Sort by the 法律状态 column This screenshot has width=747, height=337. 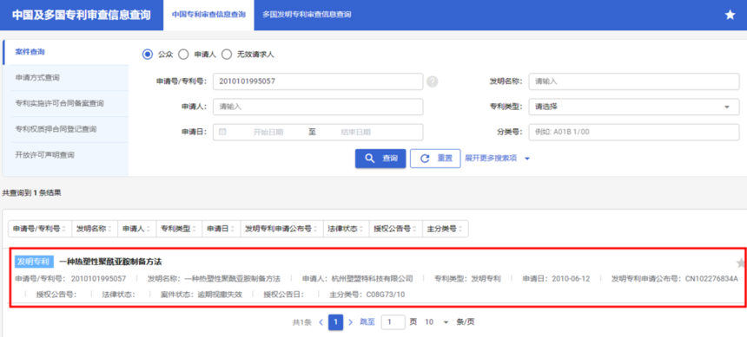pos(347,228)
